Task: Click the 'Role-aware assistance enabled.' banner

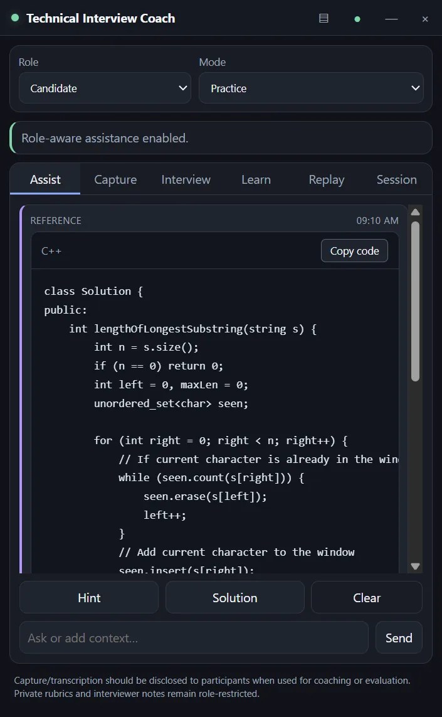Action: 221,137
